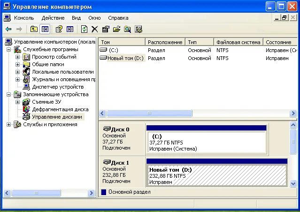This screenshot has width=300, height=212.
Task: Click the Управление компьютером root node icon
Action: [8, 42]
